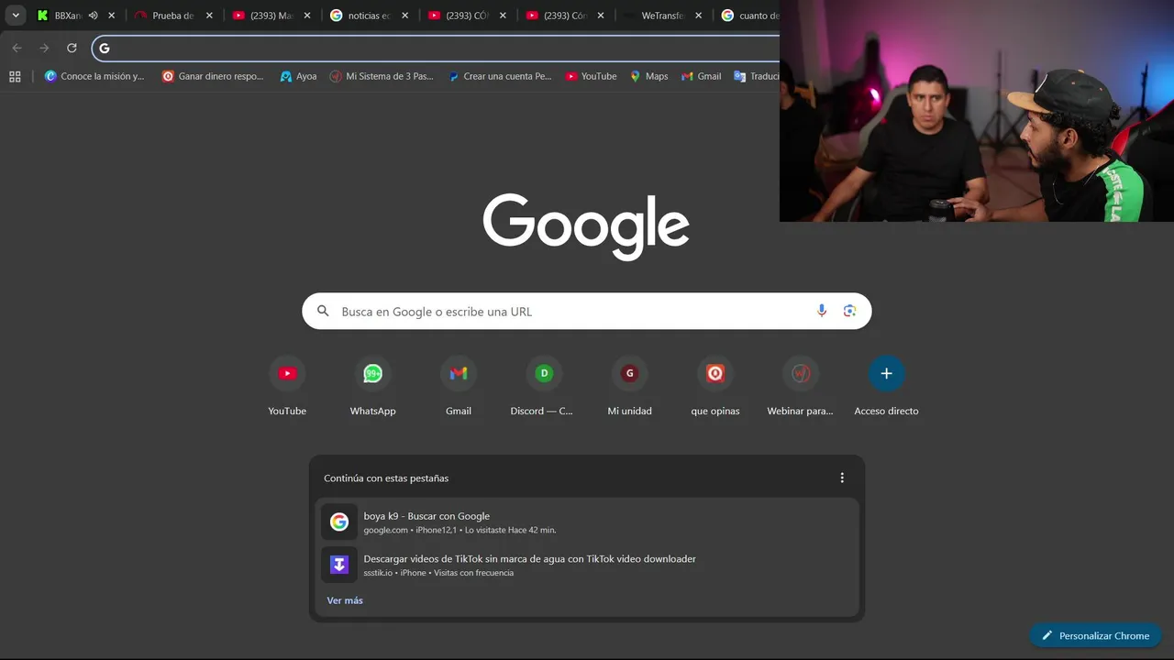
Task: Open the Continúa con estas pestañas menu
Action: point(842,478)
